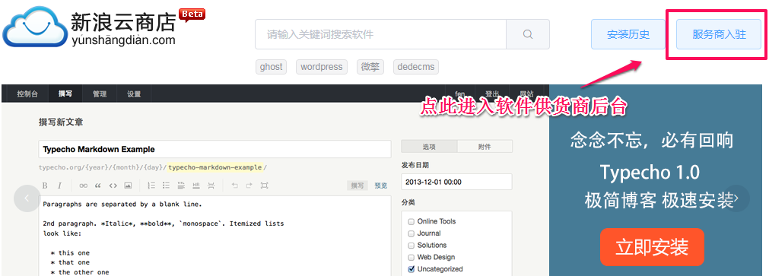
Task: Insert code with the angle brackets icon
Action: (x=113, y=186)
